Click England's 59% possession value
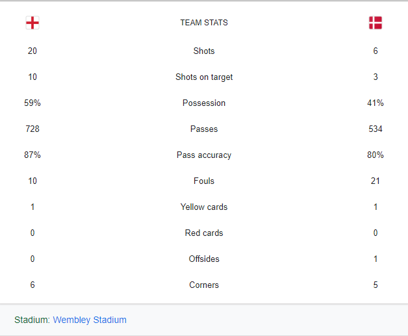The height and width of the screenshot is (336, 408). (32, 103)
